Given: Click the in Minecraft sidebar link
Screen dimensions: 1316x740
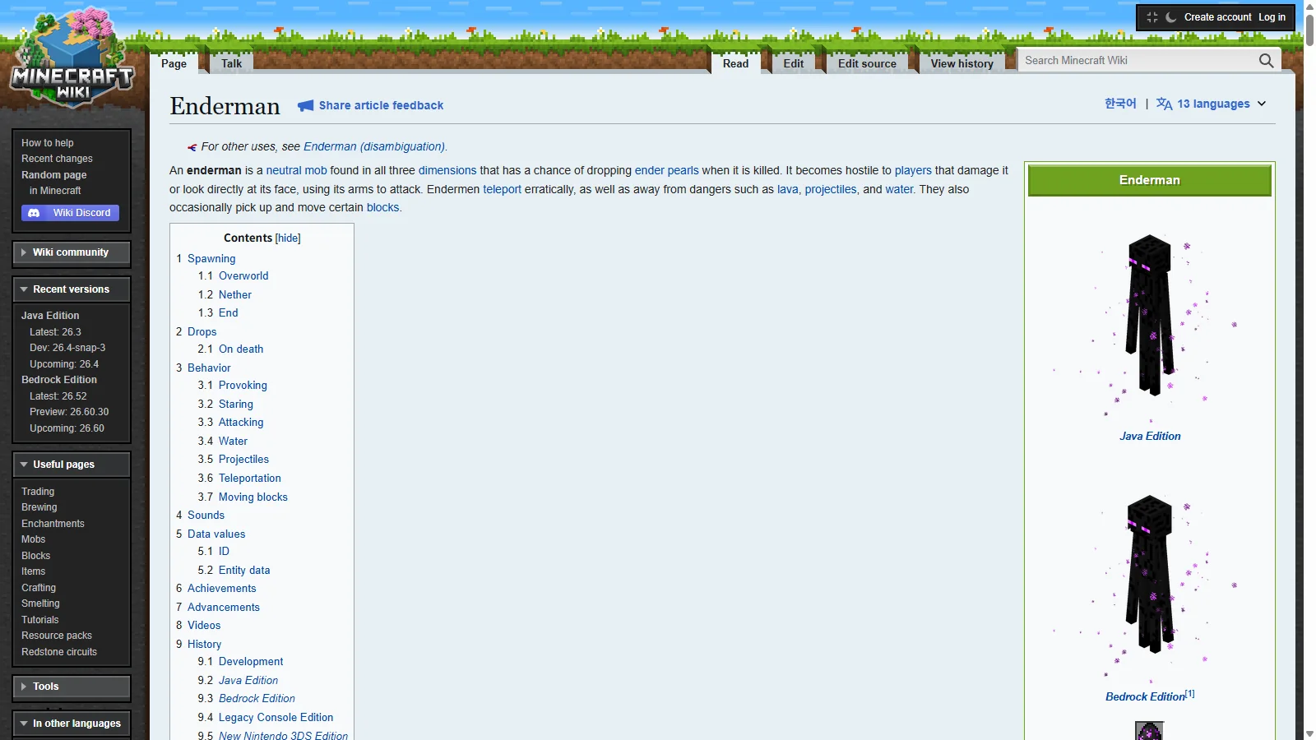Looking at the screenshot, I should [55, 191].
